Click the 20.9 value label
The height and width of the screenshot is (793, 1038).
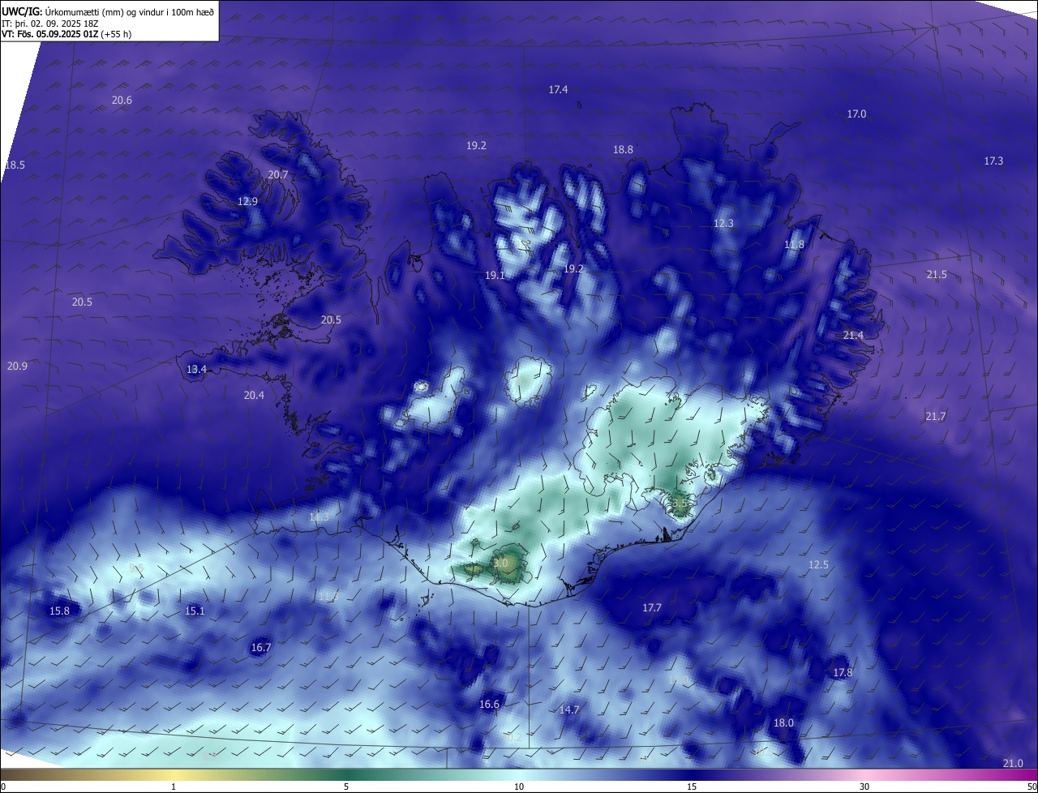(x=17, y=366)
